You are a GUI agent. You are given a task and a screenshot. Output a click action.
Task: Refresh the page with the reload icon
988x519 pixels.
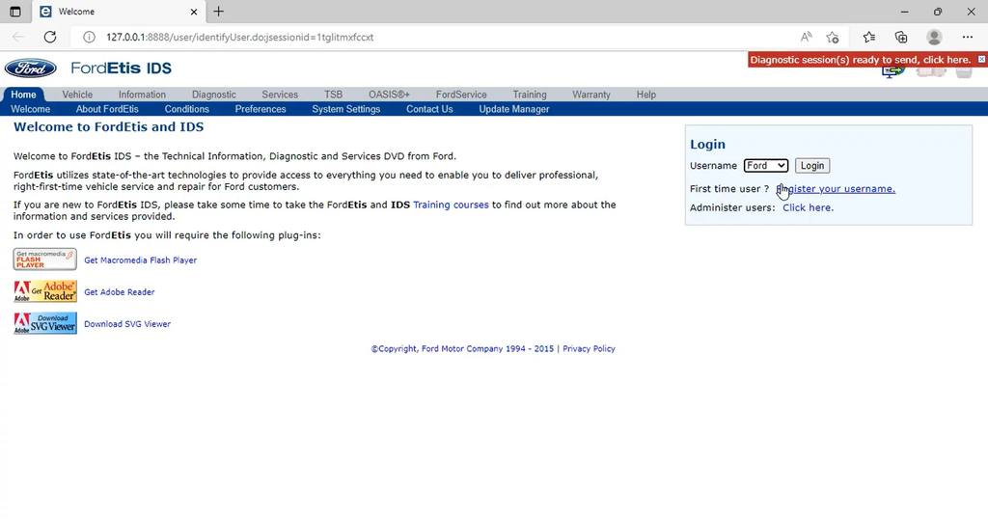pos(50,37)
